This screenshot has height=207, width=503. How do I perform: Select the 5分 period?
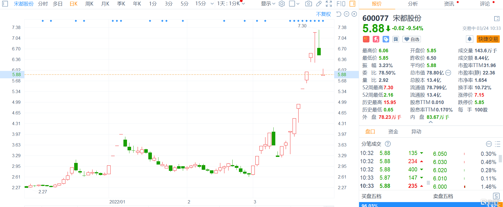[x=185, y=4]
